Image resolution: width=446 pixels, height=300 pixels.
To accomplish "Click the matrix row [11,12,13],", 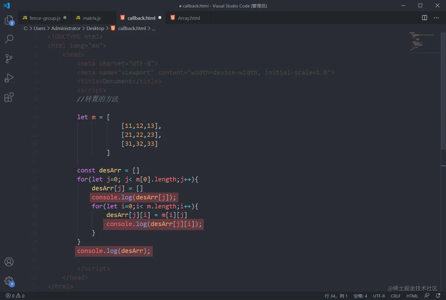I will [141, 126].
